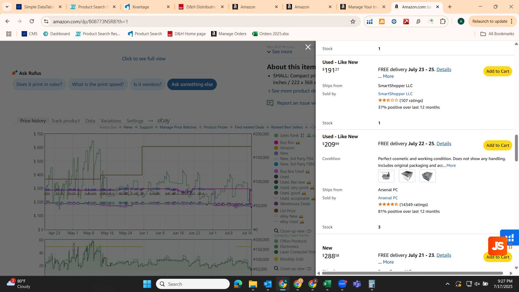Click the browser back arrow

[7, 21]
